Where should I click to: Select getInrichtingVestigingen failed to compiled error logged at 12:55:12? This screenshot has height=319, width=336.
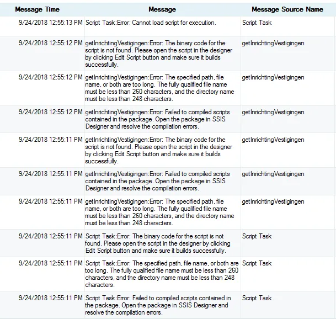click(157, 119)
